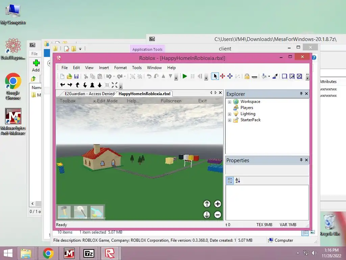
Task: Click Toolbox in the game view bar
Action: (x=68, y=101)
